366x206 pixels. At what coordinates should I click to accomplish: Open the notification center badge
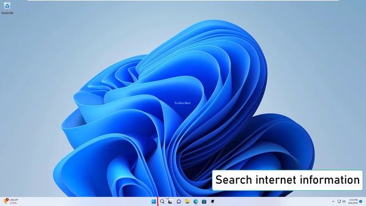(x=361, y=201)
